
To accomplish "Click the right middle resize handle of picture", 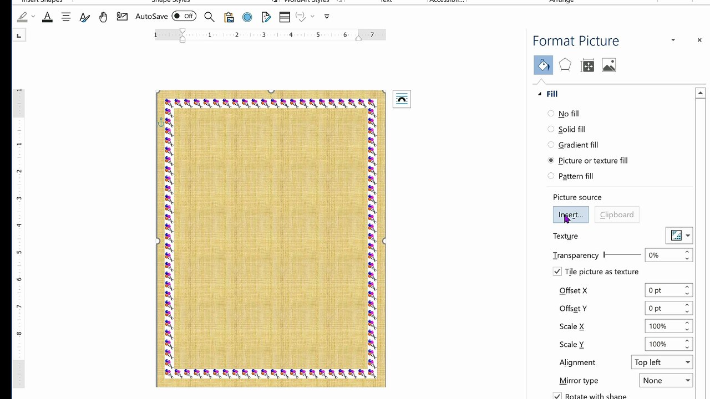I will tap(384, 241).
